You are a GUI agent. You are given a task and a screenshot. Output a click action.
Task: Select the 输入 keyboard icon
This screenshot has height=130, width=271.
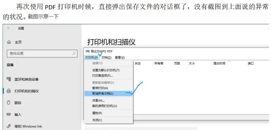point(8,114)
